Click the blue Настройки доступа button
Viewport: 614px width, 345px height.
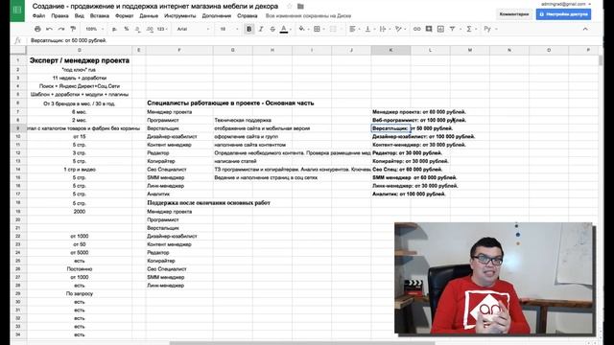coord(563,14)
